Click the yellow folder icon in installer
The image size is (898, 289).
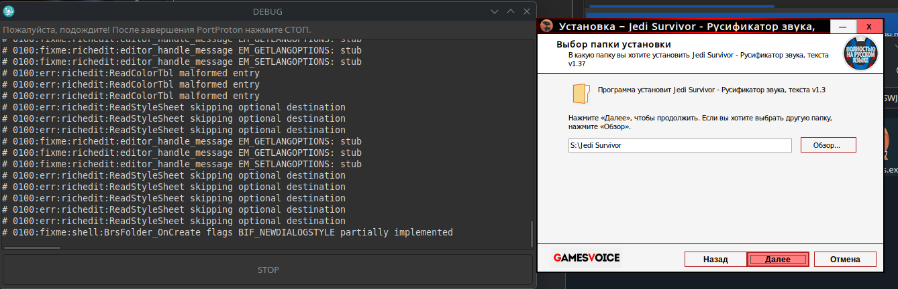point(581,94)
